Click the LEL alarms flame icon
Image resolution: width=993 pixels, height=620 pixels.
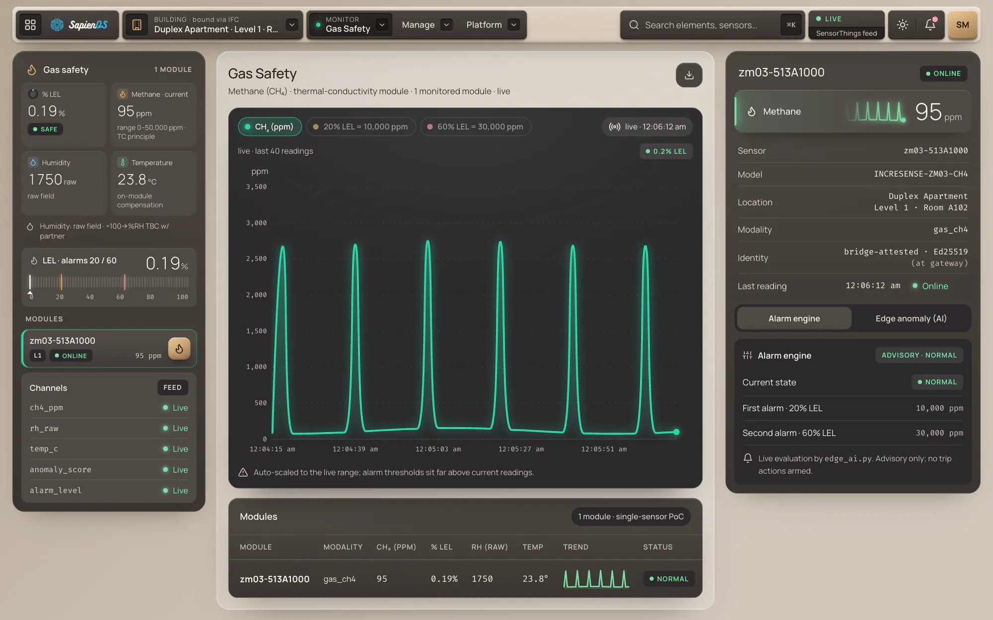34,260
